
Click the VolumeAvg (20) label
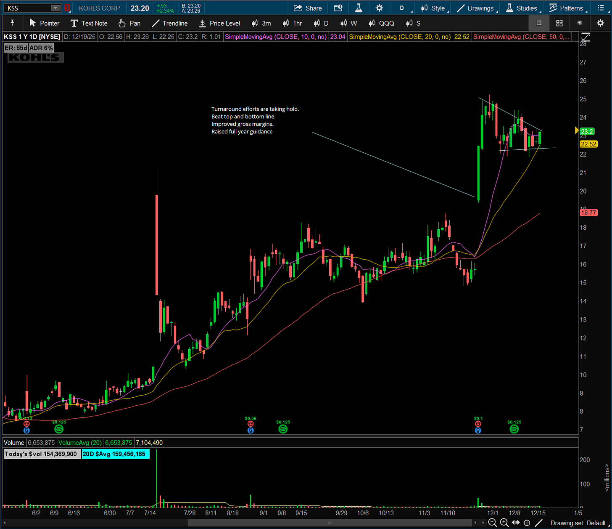pyautogui.click(x=80, y=443)
